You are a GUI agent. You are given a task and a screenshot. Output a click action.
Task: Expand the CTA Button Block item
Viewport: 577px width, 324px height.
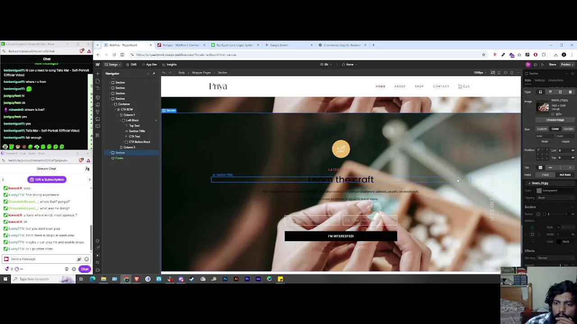(124, 142)
